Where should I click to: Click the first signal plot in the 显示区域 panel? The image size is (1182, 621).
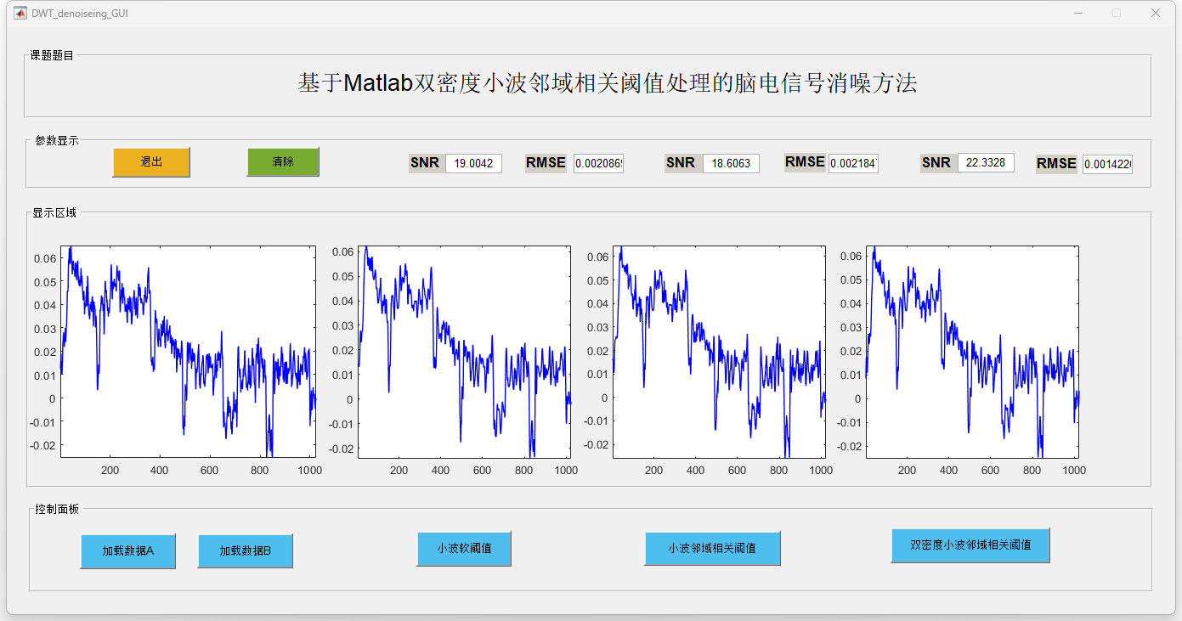[x=188, y=352]
